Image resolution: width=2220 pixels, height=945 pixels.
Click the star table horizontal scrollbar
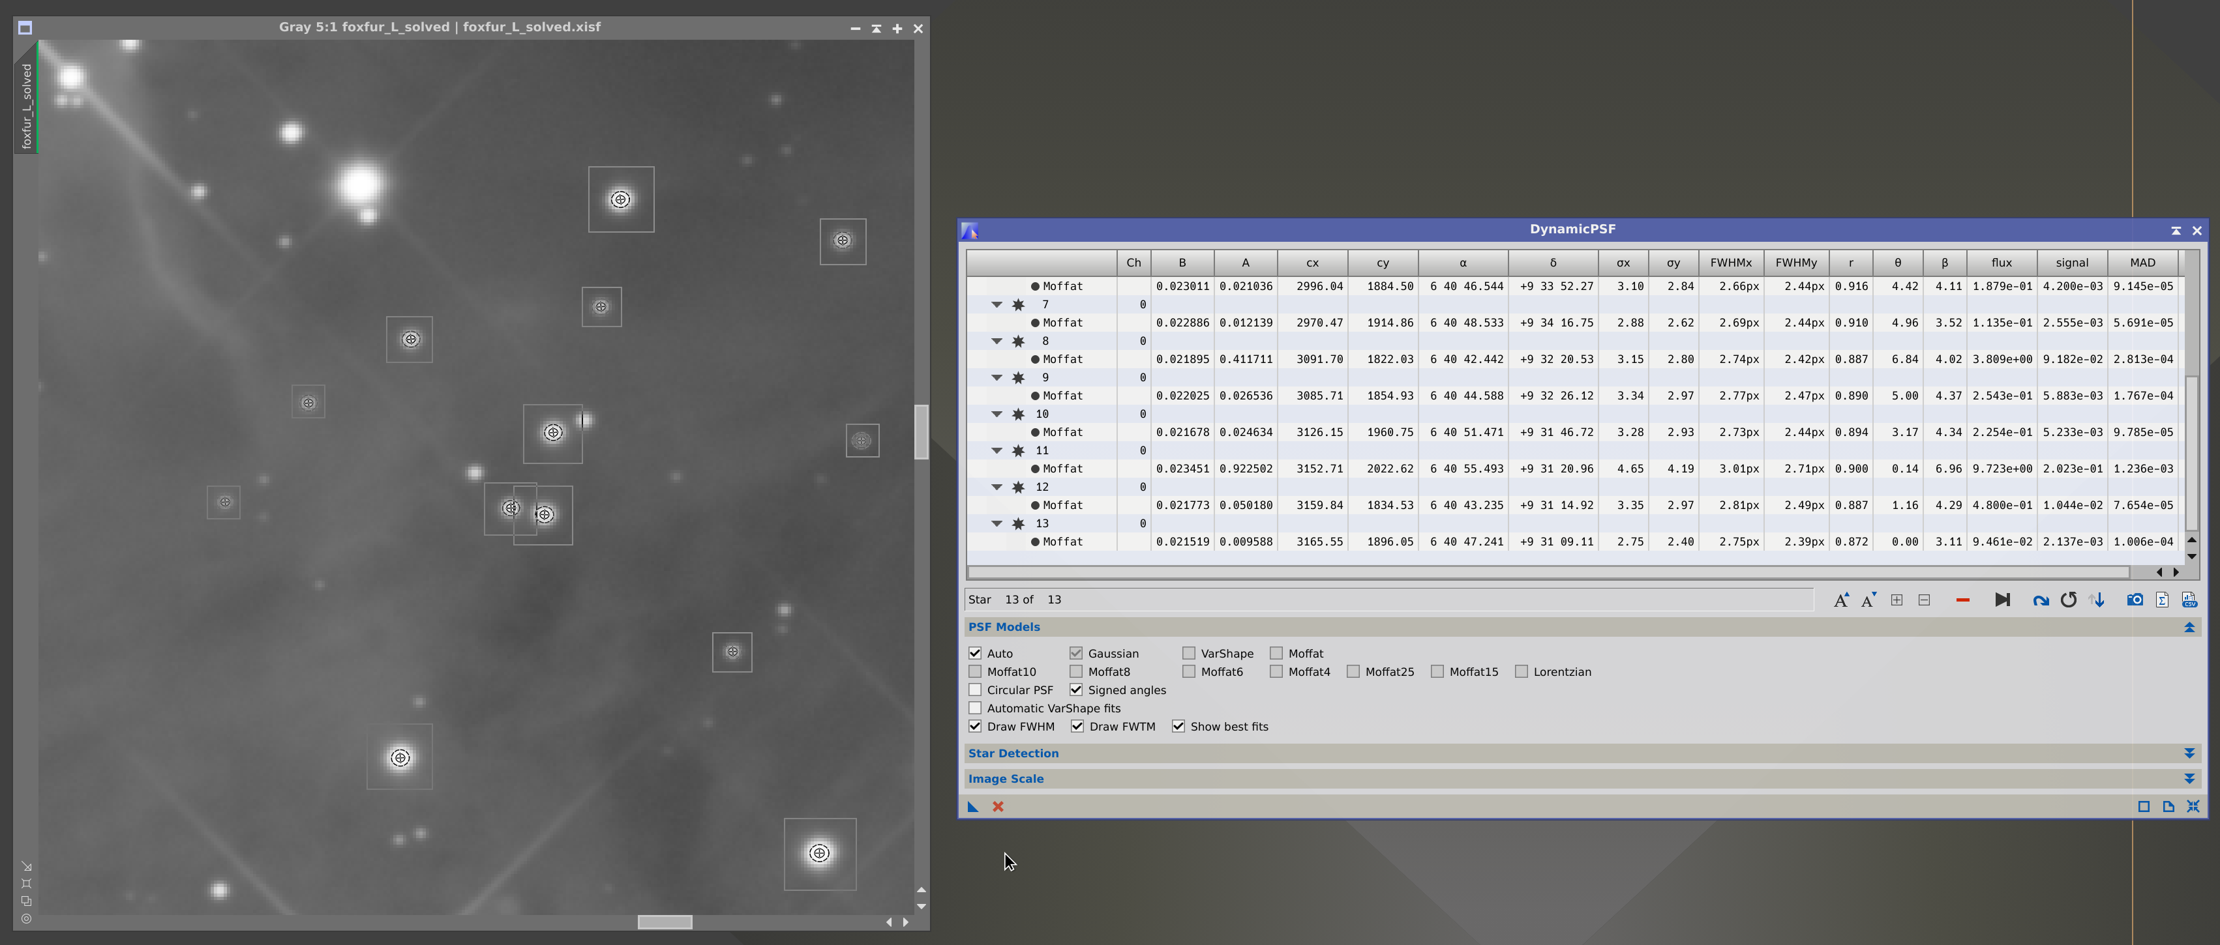pos(1549,572)
